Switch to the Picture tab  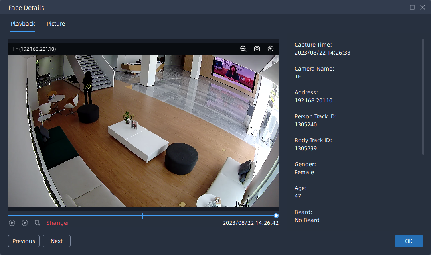[56, 24]
